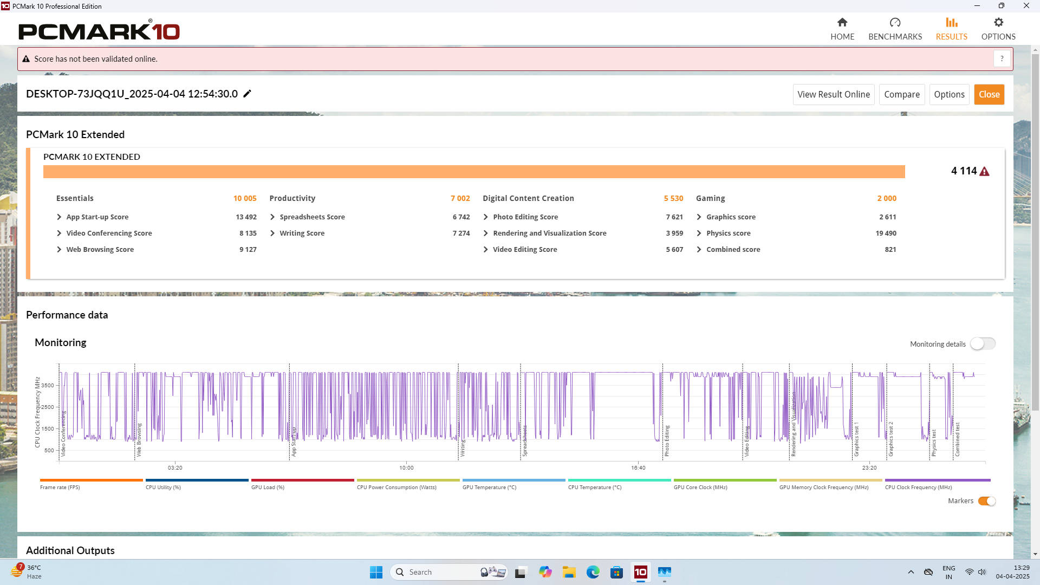Image resolution: width=1040 pixels, height=585 pixels.
Task: Click the pencil icon to rename result
Action: (x=248, y=94)
